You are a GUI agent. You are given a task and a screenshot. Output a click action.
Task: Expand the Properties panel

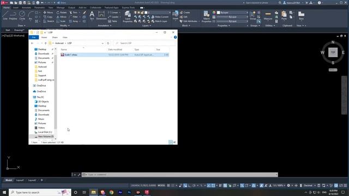click(x=224, y=26)
